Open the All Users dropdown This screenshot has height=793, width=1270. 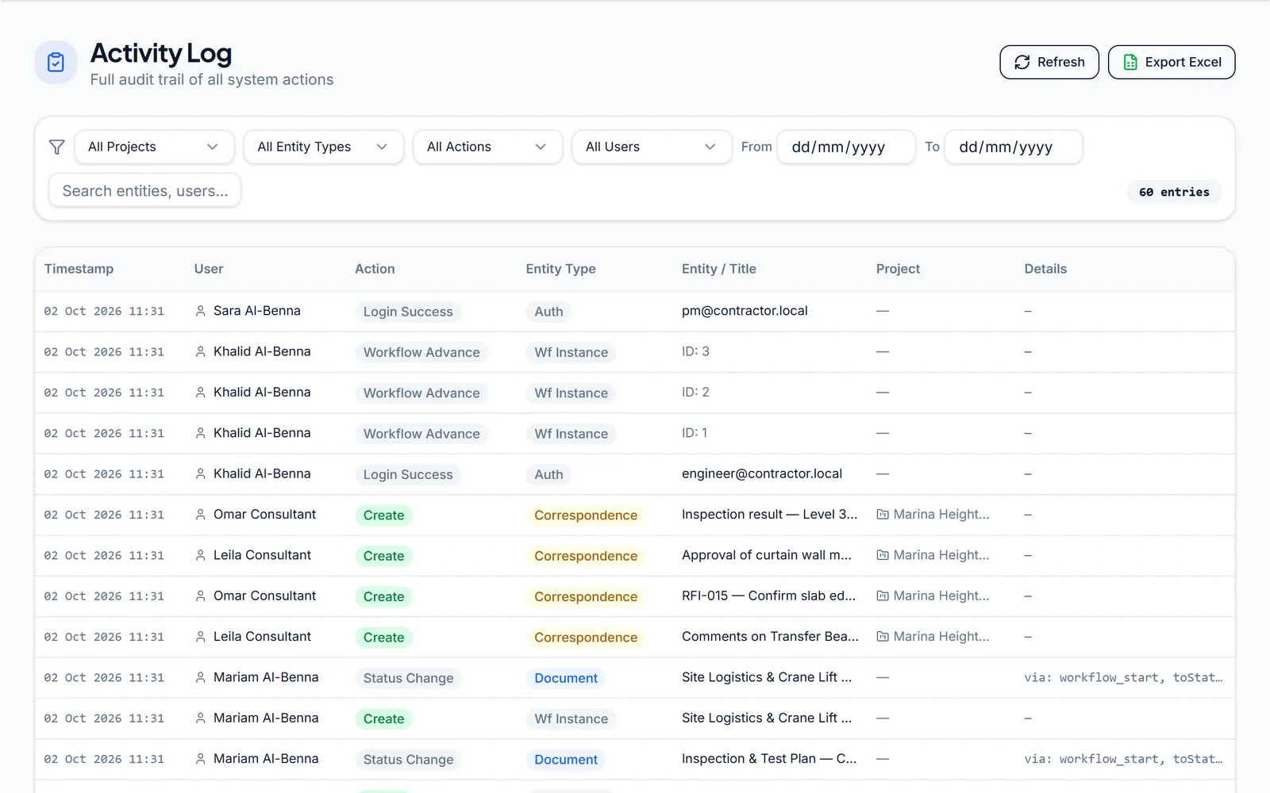[x=652, y=147]
